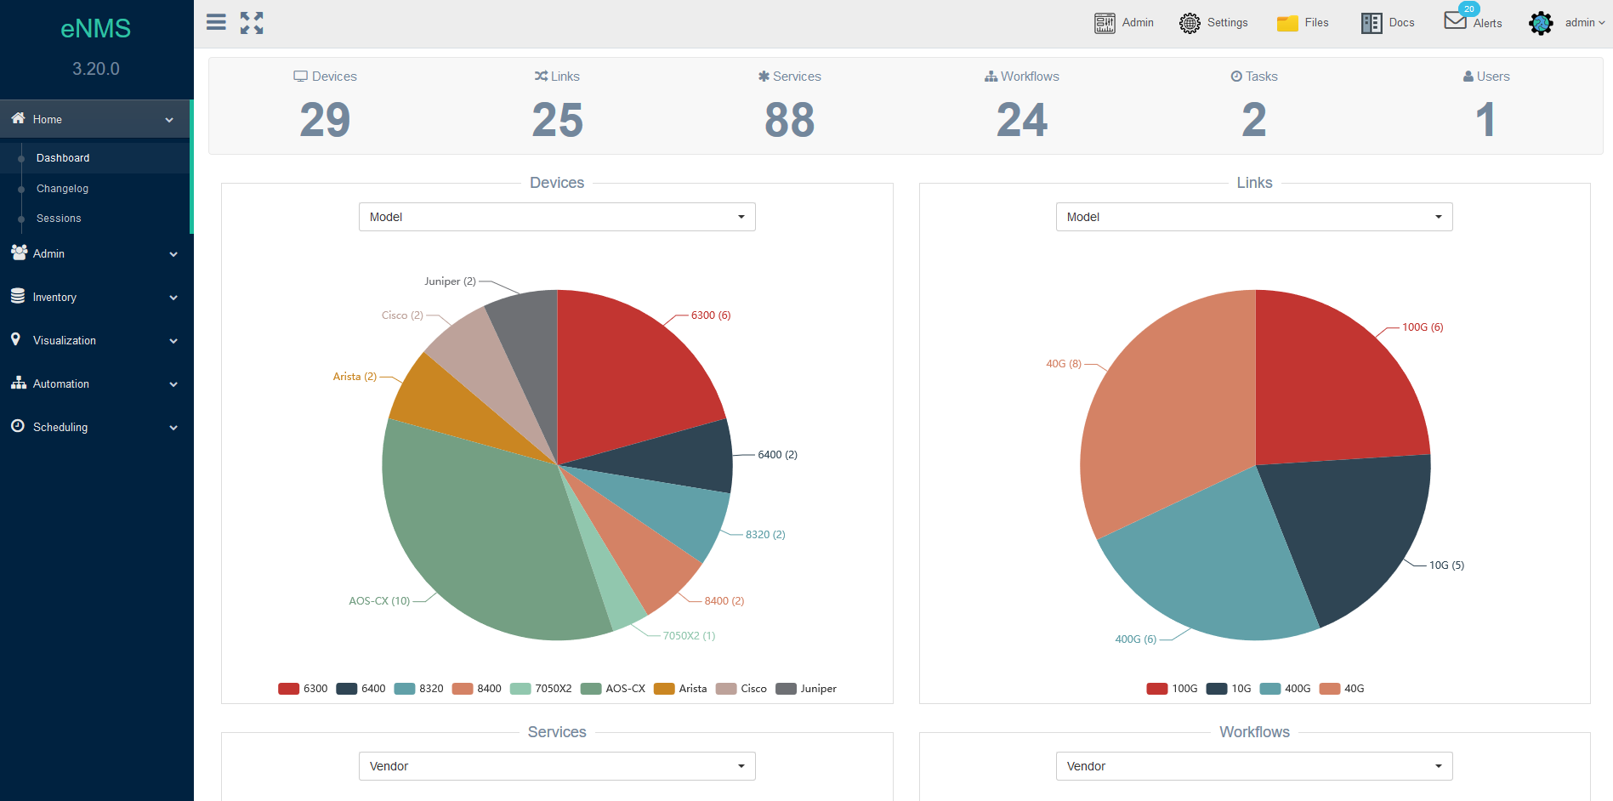Viewport: 1613px width, 801px height.
Task: Open the Alerts envelope icon
Action: [x=1455, y=20]
